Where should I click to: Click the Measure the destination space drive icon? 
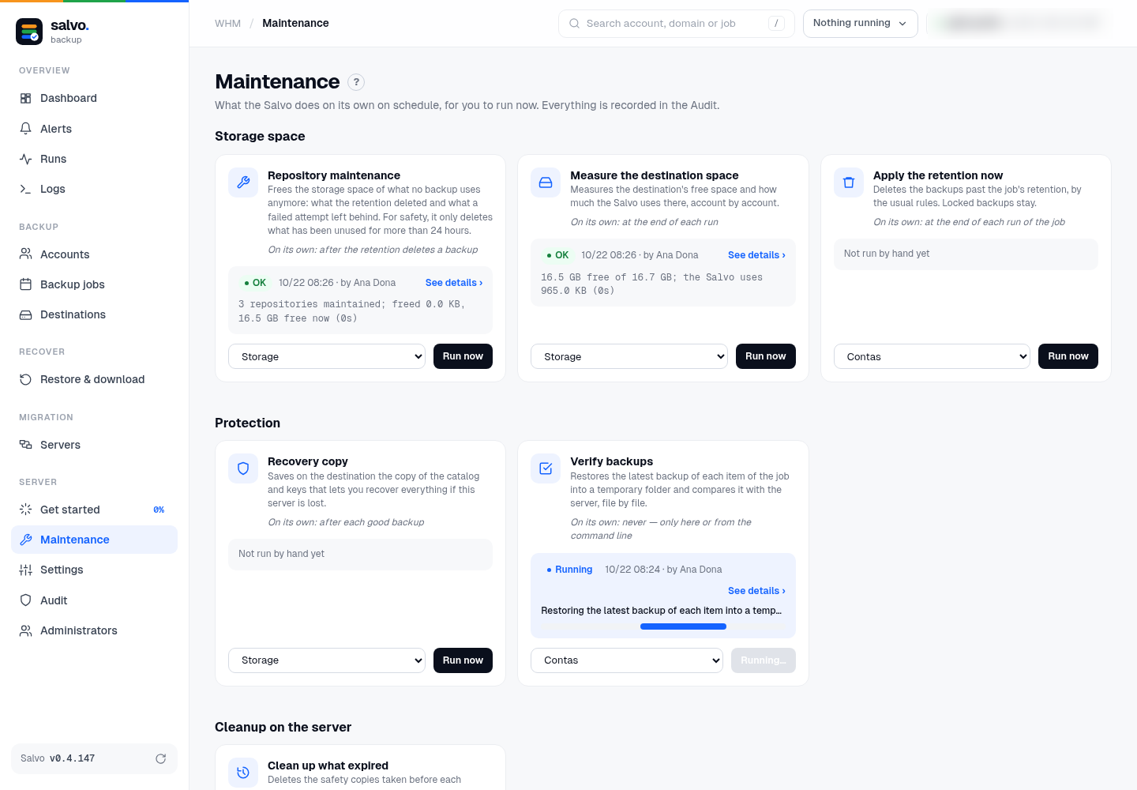[546, 182]
